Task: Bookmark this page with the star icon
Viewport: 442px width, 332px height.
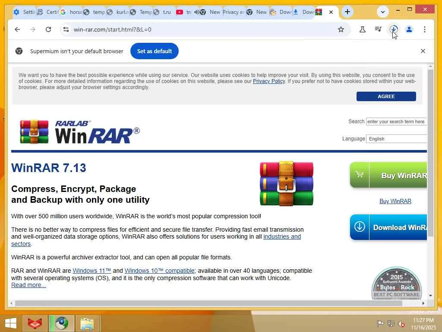Action: [341, 29]
